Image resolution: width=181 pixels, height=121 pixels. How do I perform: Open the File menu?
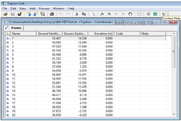click(x=5, y=9)
